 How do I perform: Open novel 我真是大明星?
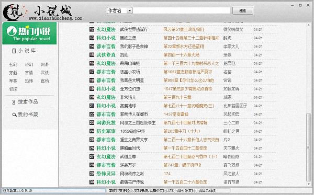132,81
